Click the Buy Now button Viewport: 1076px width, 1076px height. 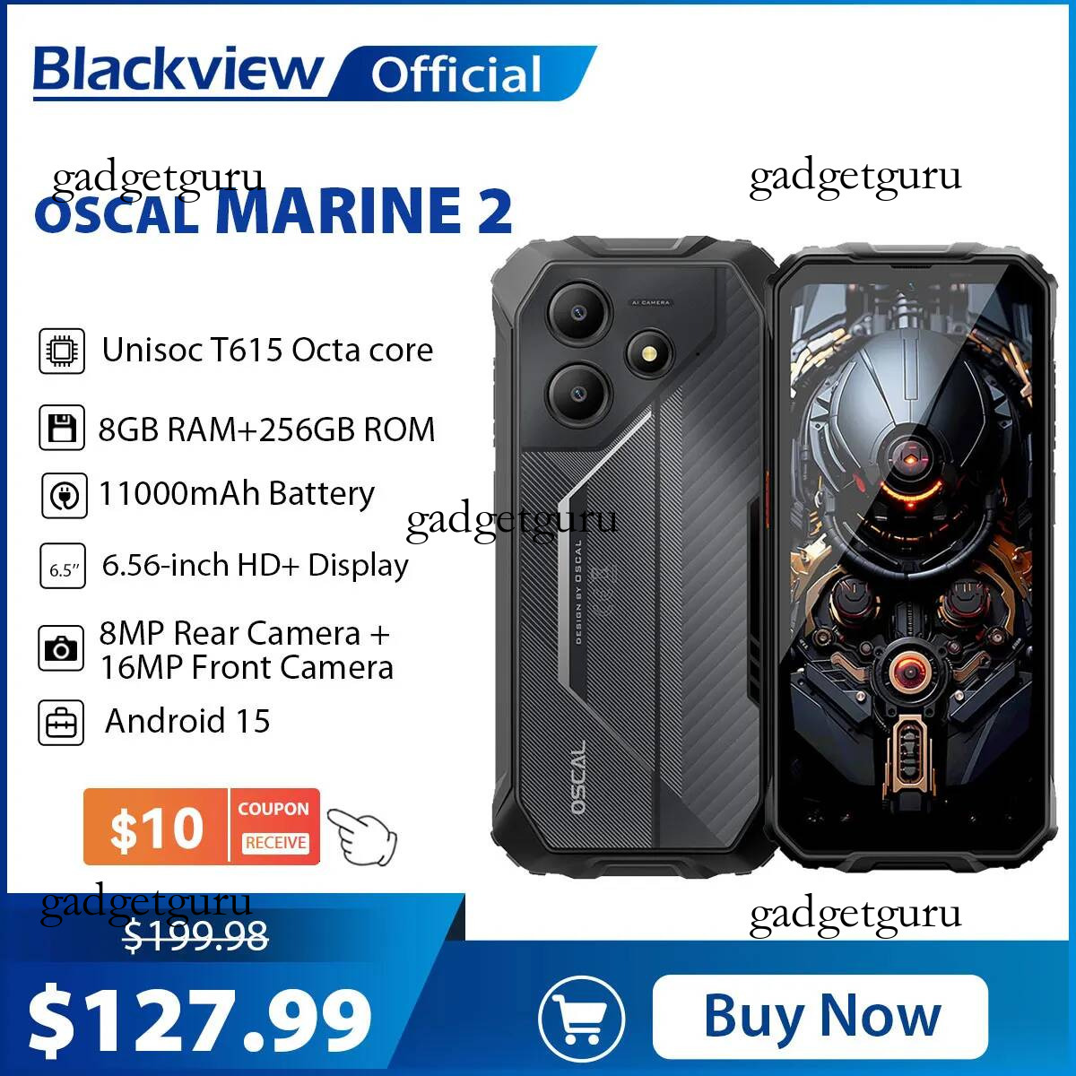pyautogui.click(x=820, y=1017)
